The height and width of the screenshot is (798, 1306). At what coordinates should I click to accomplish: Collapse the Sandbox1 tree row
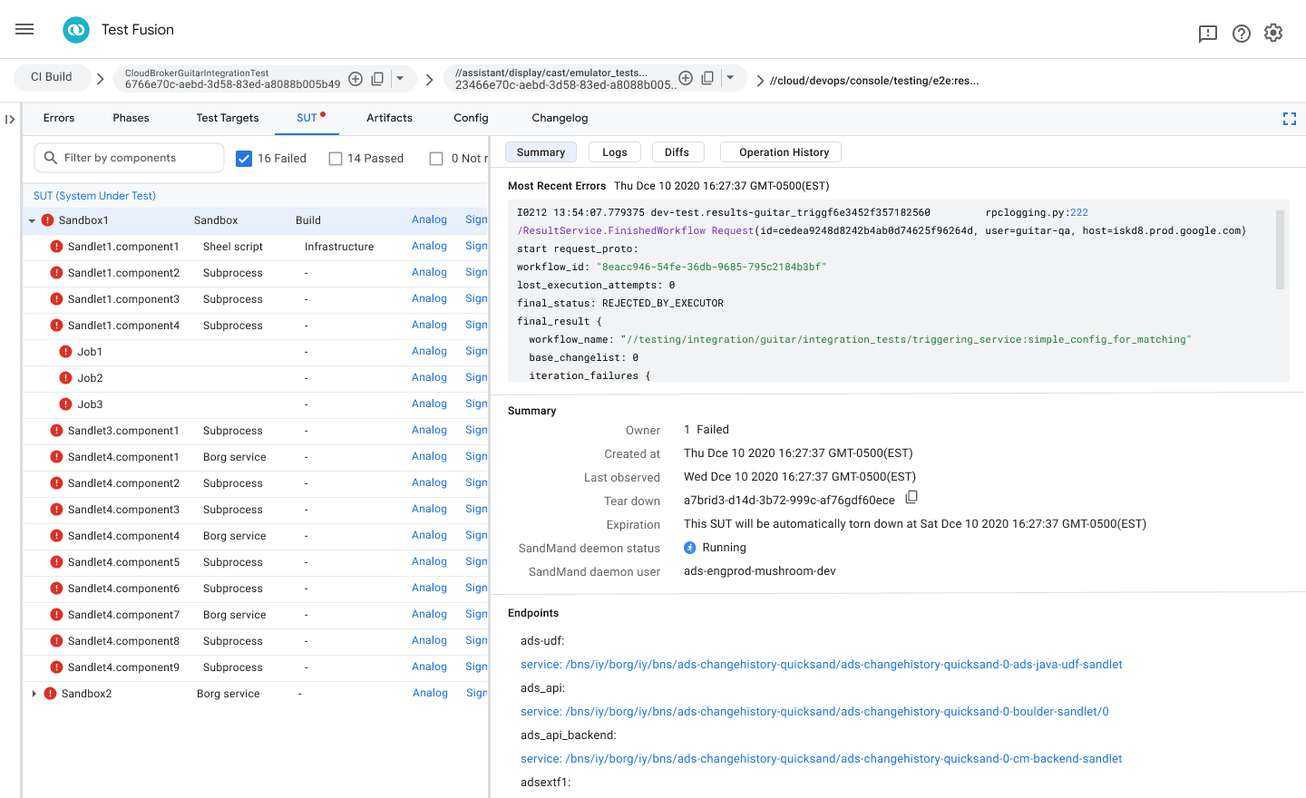point(32,220)
